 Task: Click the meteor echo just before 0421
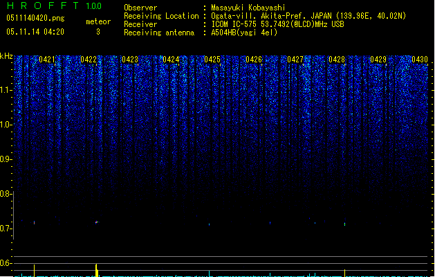tap(34, 222)
